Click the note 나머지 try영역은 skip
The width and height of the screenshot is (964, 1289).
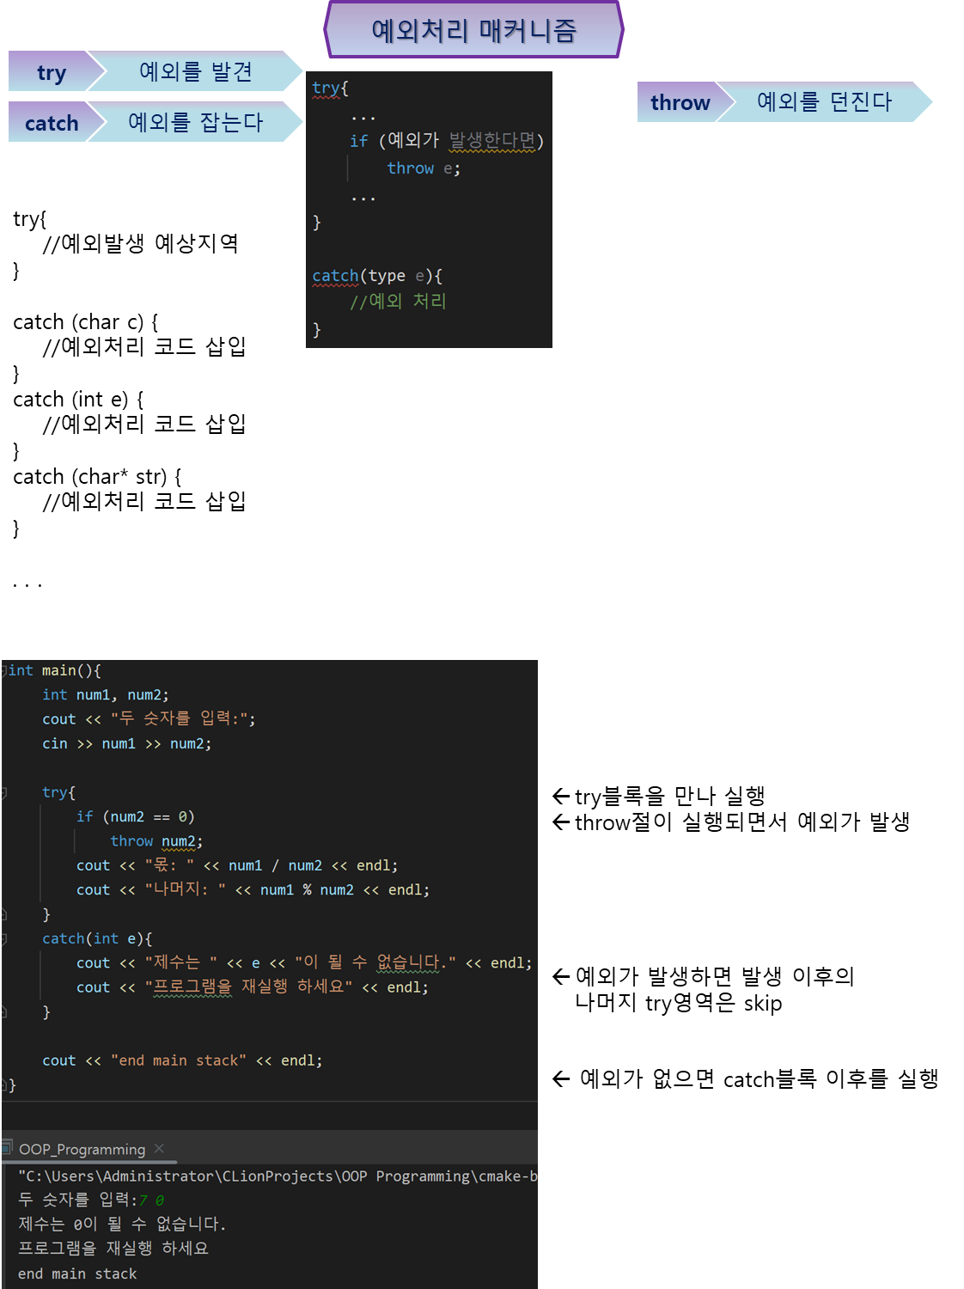click(x=679, y=1003)
